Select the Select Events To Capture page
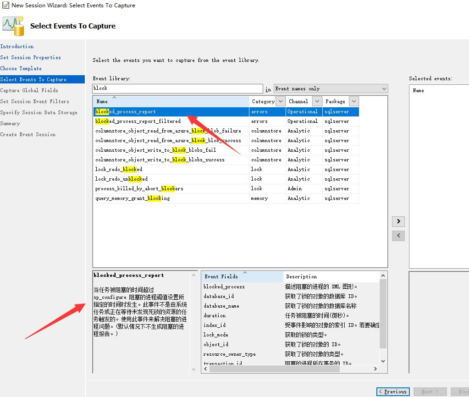469x397 pixels. 42,79
